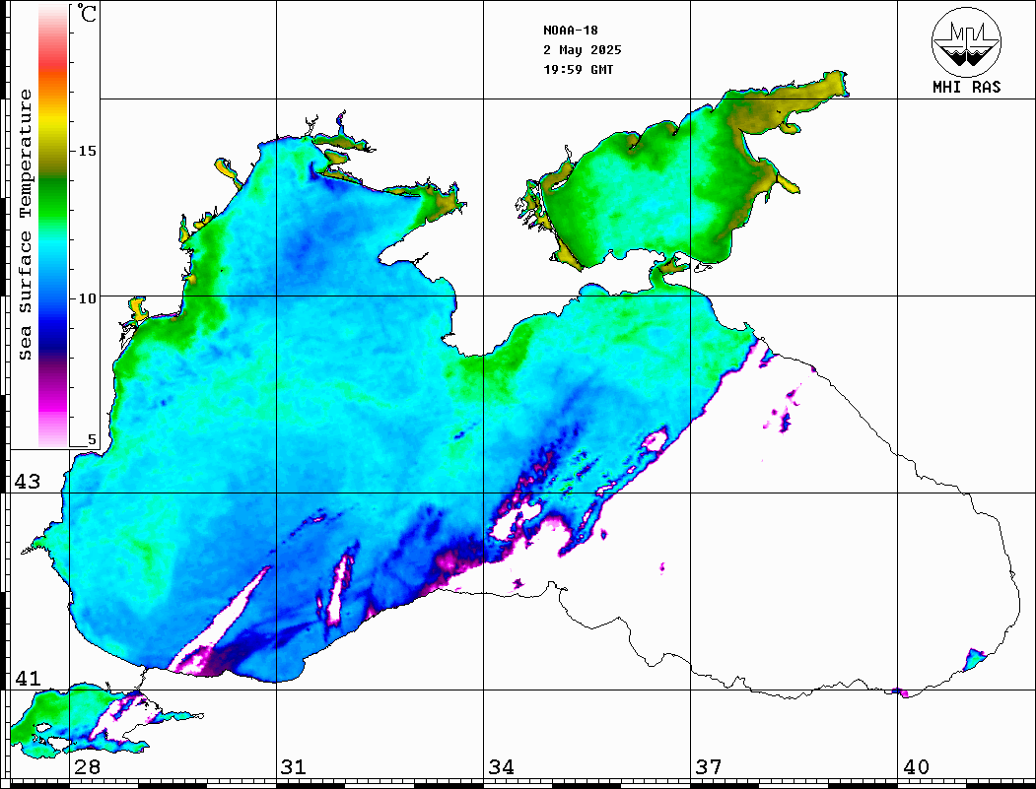1036x789 pixels.
Task: Click the latitude label 41
Action: [x=28, y=678]
